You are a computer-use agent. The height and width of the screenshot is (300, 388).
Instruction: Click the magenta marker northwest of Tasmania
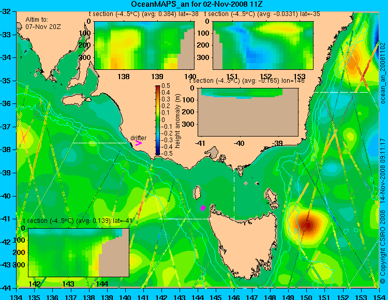[203, 208]
